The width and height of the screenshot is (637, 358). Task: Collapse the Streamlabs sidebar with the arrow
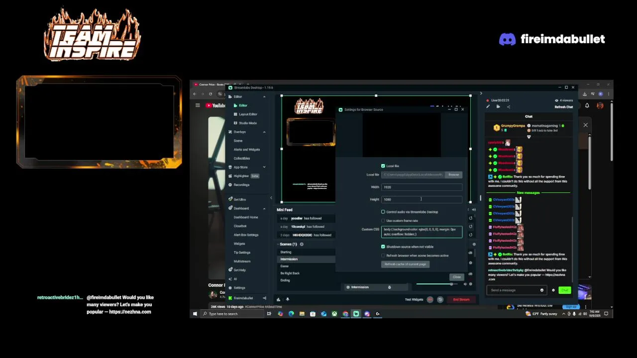(271, 198)
